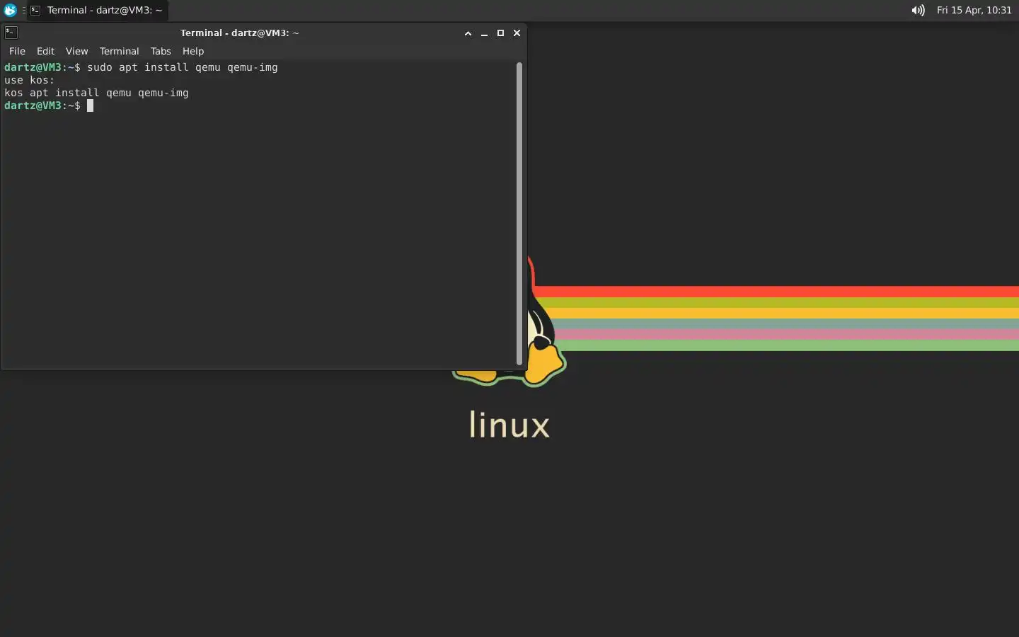The width and height of the screenshot is (1019, 637).
Task: Open the Xfce applications menu icon
Action: [10, 10]
